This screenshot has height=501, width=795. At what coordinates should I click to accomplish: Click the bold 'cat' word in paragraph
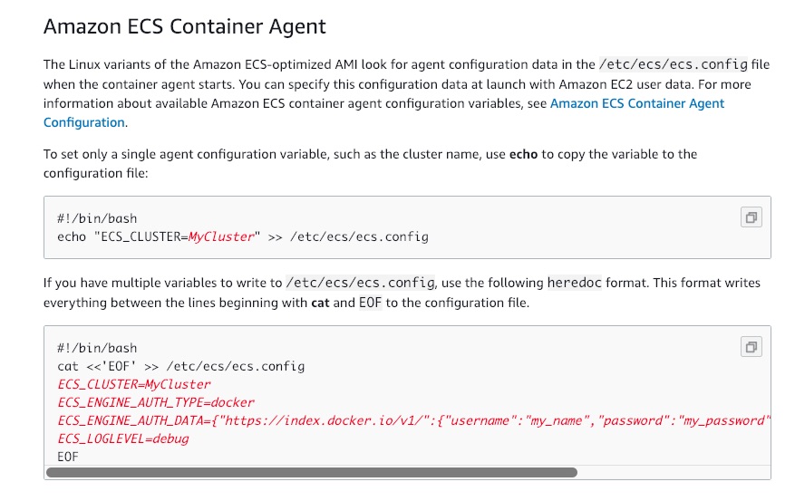320,303
